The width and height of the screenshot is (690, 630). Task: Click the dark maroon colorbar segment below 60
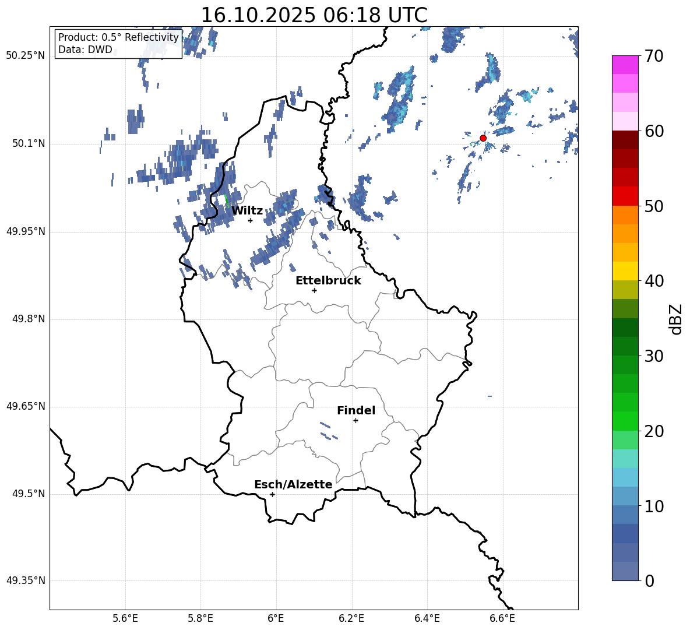pos(625,140)
